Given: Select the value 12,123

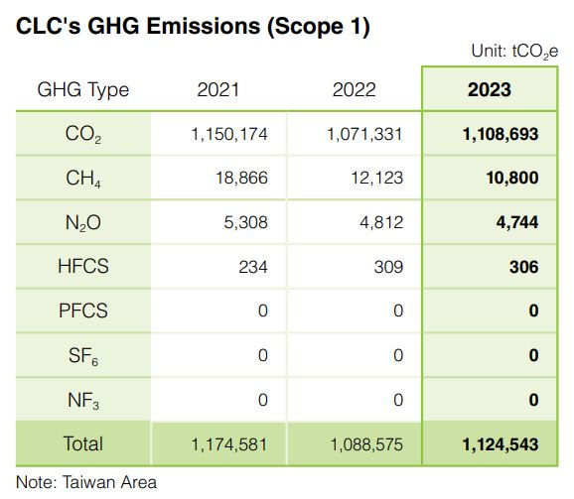Looking at the screenshot, I should 377,178.
